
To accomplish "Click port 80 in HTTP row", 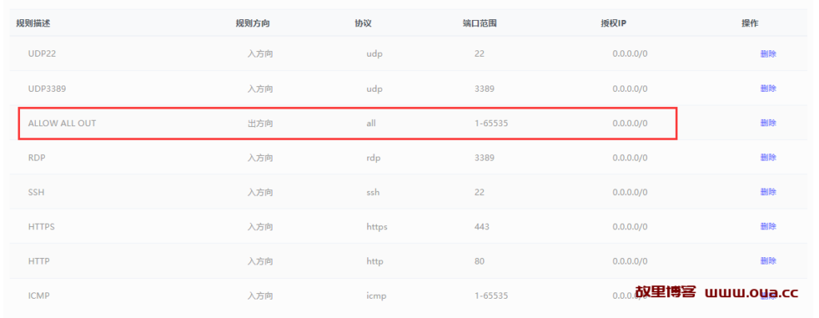I will click(x=480, y=261).
